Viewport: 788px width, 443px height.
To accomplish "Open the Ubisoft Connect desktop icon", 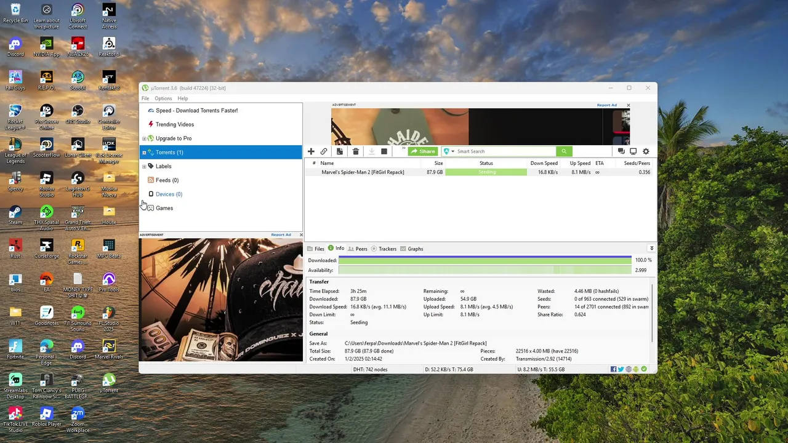I will (78, 17).
